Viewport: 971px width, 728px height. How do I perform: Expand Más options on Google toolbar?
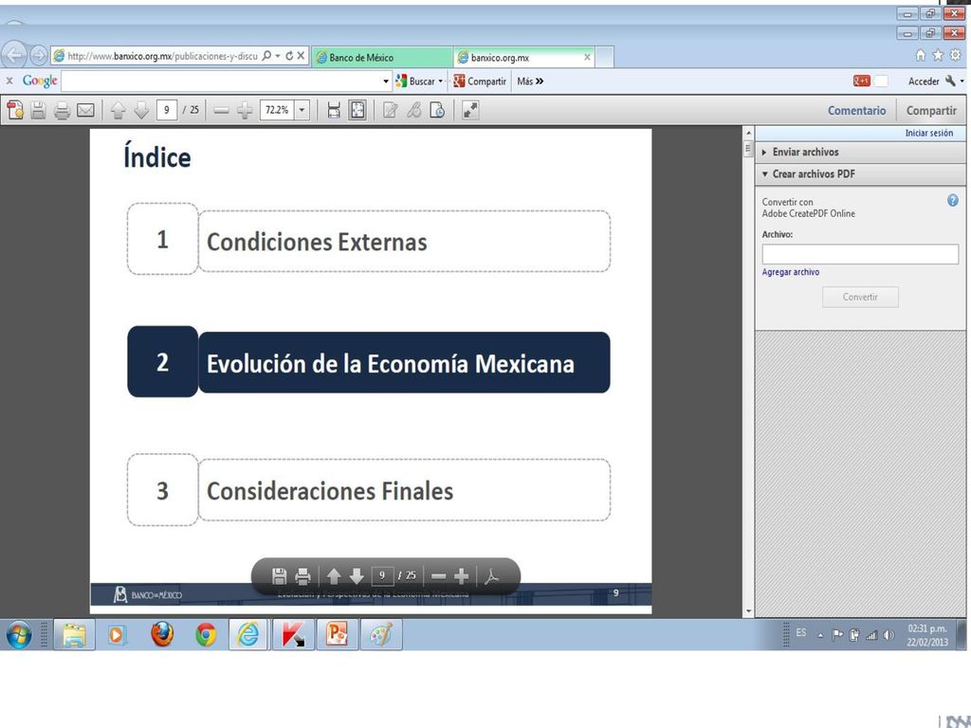pos(530,82)
